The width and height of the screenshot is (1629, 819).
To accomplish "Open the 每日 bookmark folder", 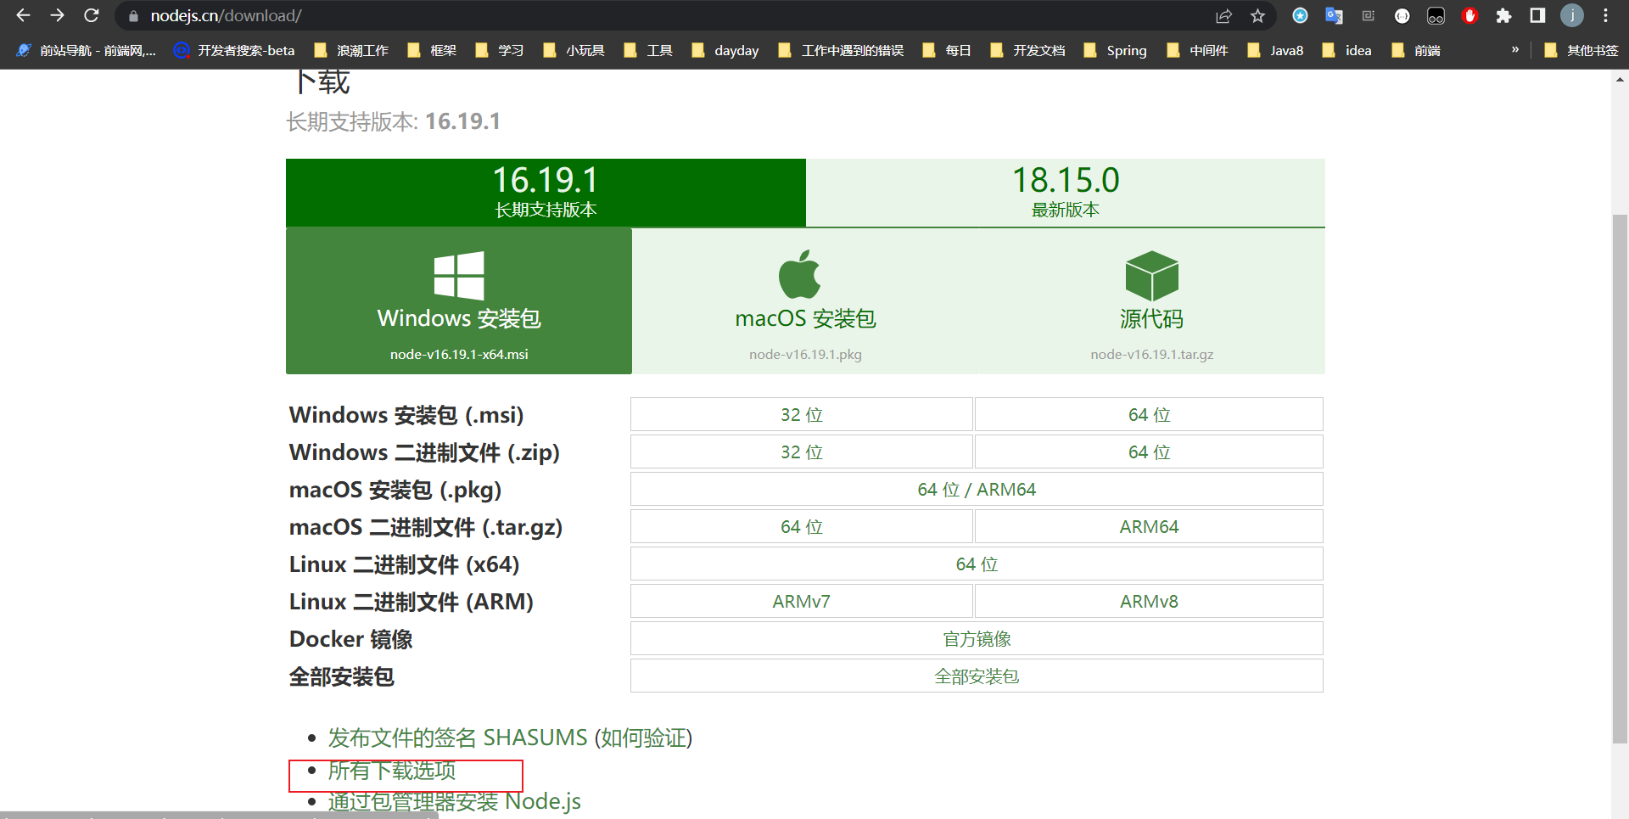I will click(x=947, y=50).
